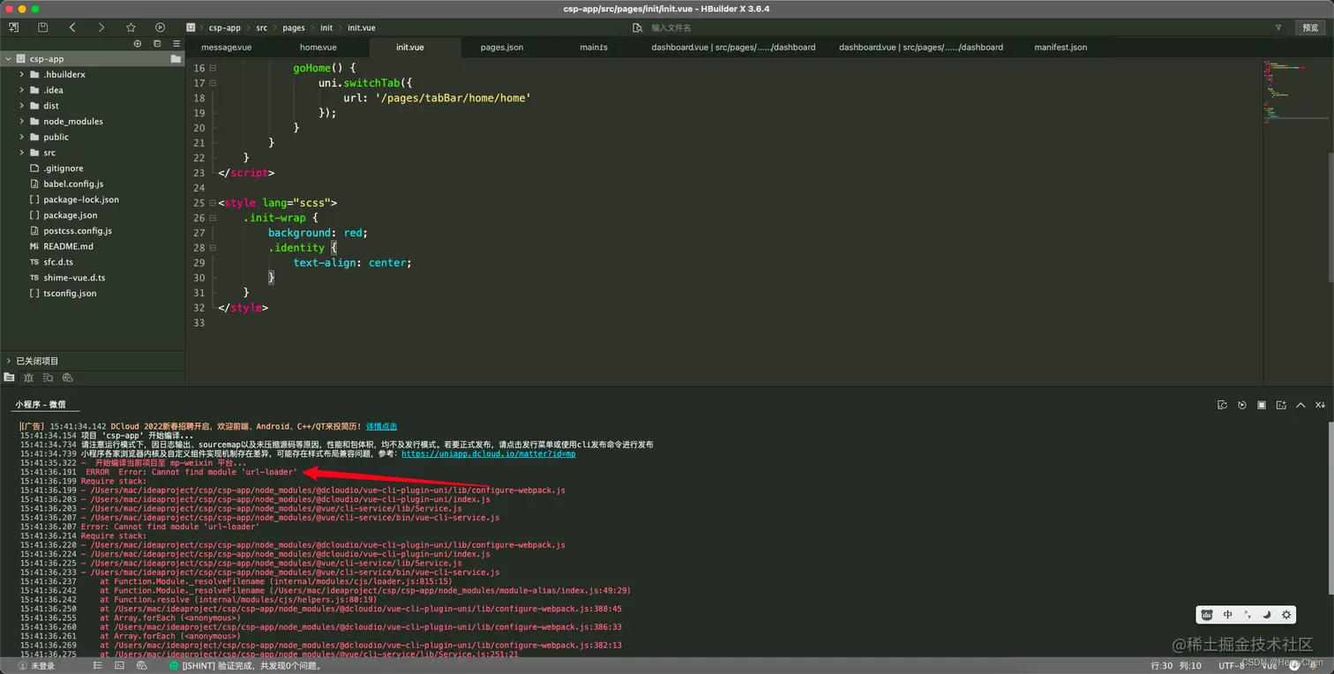Screen dimensions: 1334x674
Task: Collapse the csp-app project root
Action: [x=8, y=59]
